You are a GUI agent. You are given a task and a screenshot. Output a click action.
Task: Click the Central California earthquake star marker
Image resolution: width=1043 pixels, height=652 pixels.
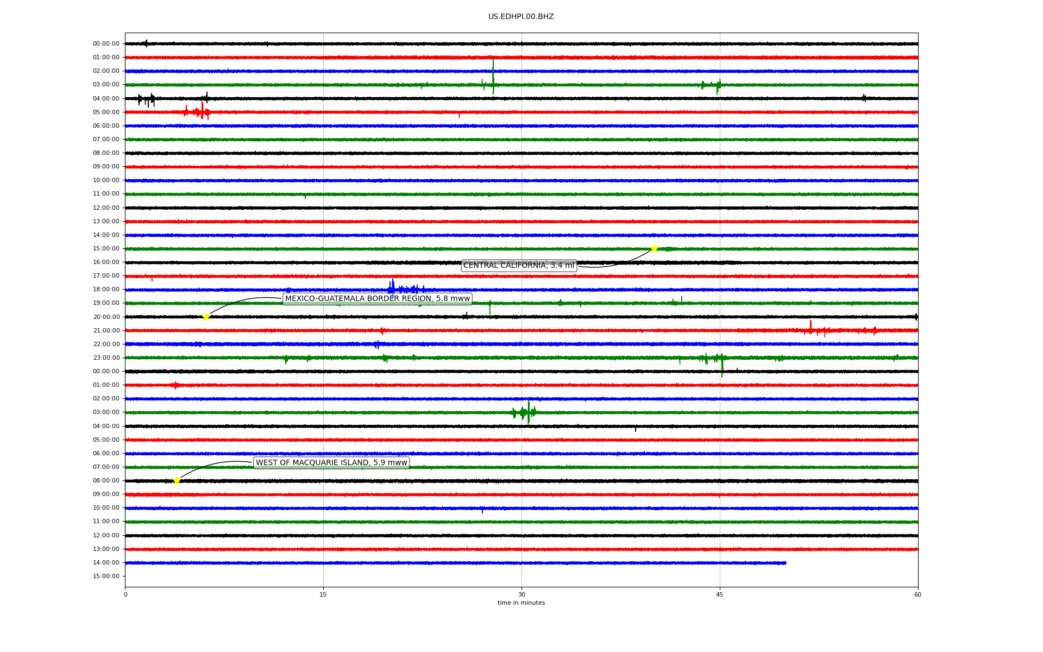(654, 248)
